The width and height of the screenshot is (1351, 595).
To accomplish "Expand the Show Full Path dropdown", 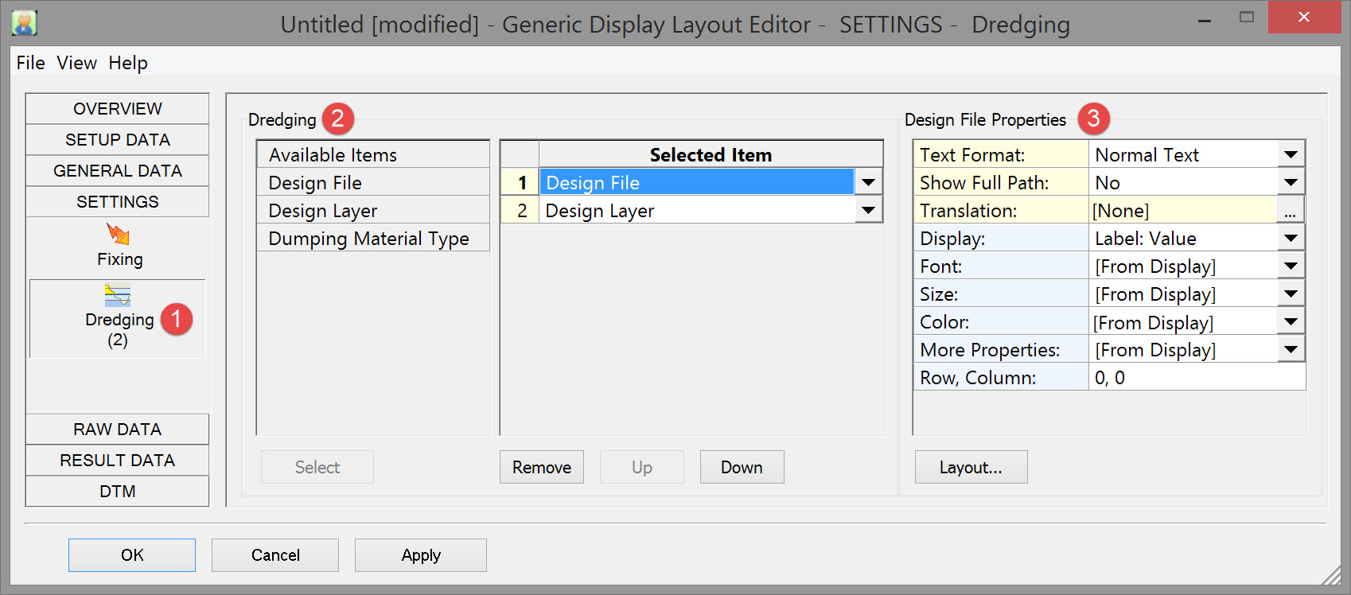I will tap(1291, 183).
